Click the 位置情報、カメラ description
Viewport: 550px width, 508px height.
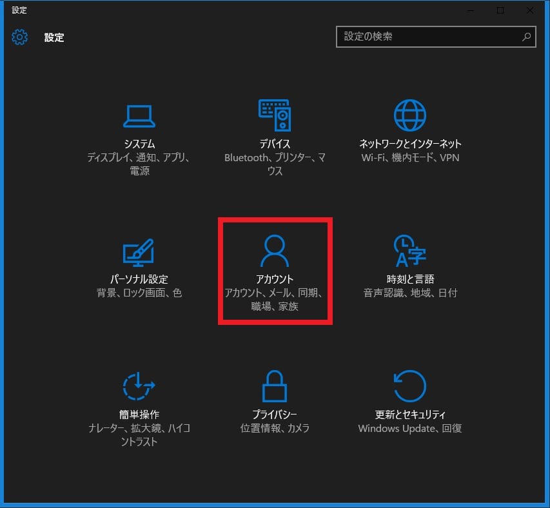275,428
